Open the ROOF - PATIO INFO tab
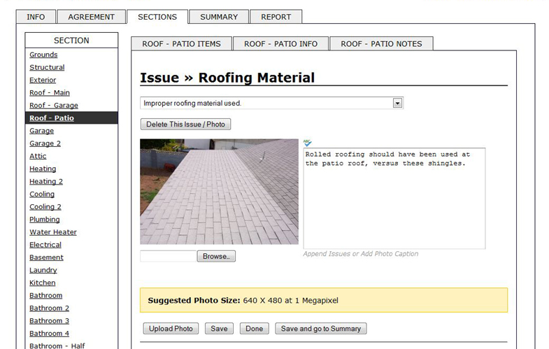This screenshot has height=349, width=549. click(x=281, y=44)
